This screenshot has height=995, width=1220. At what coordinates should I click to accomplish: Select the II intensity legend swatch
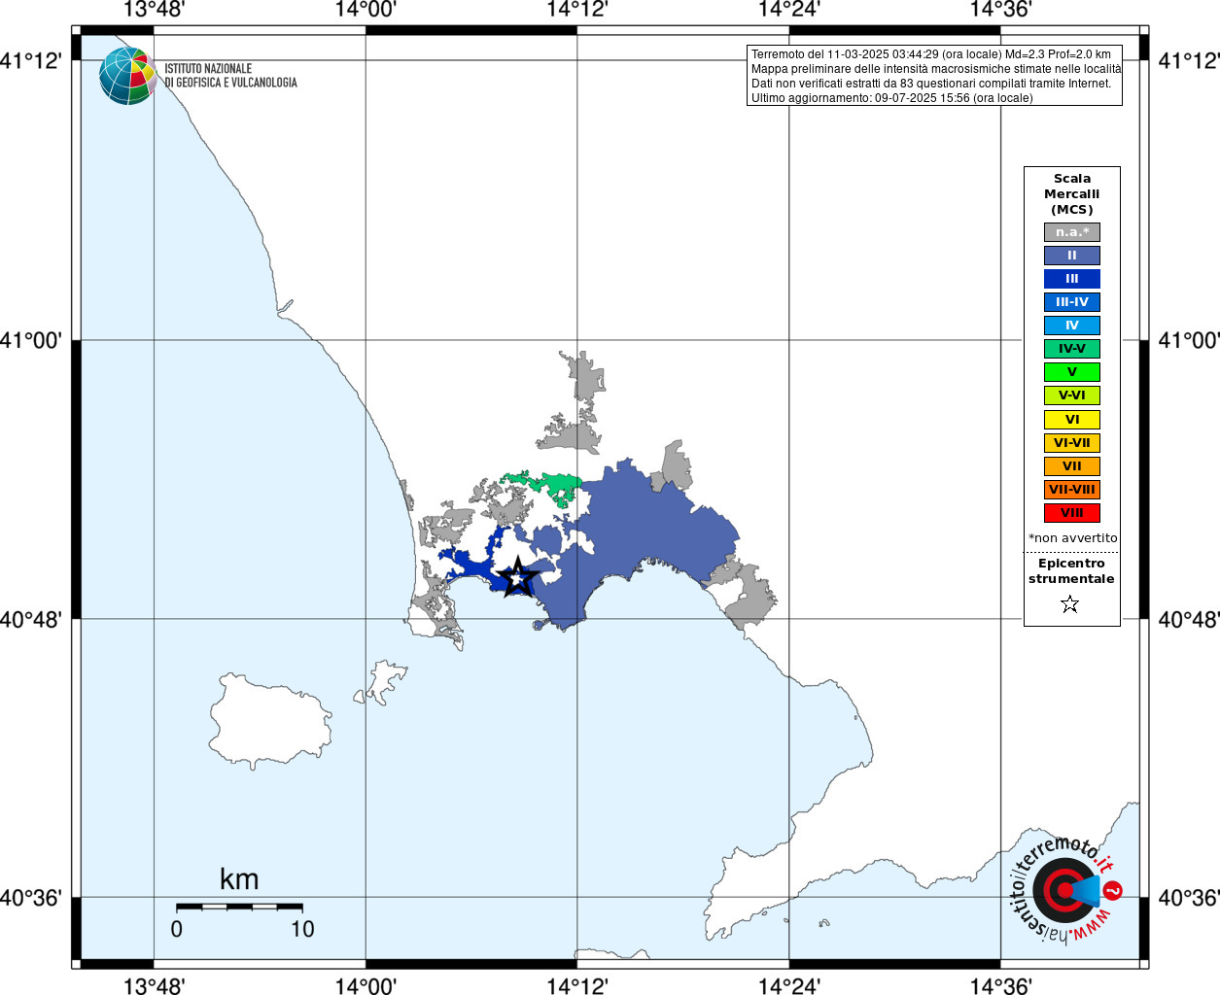[1072, 256]
